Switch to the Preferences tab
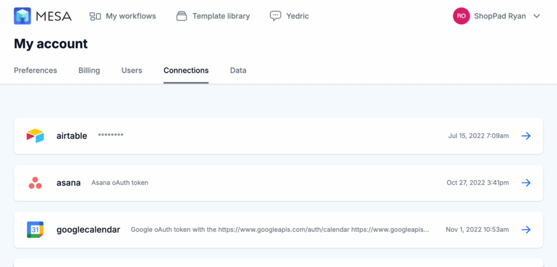 click(x=35, y=70)
